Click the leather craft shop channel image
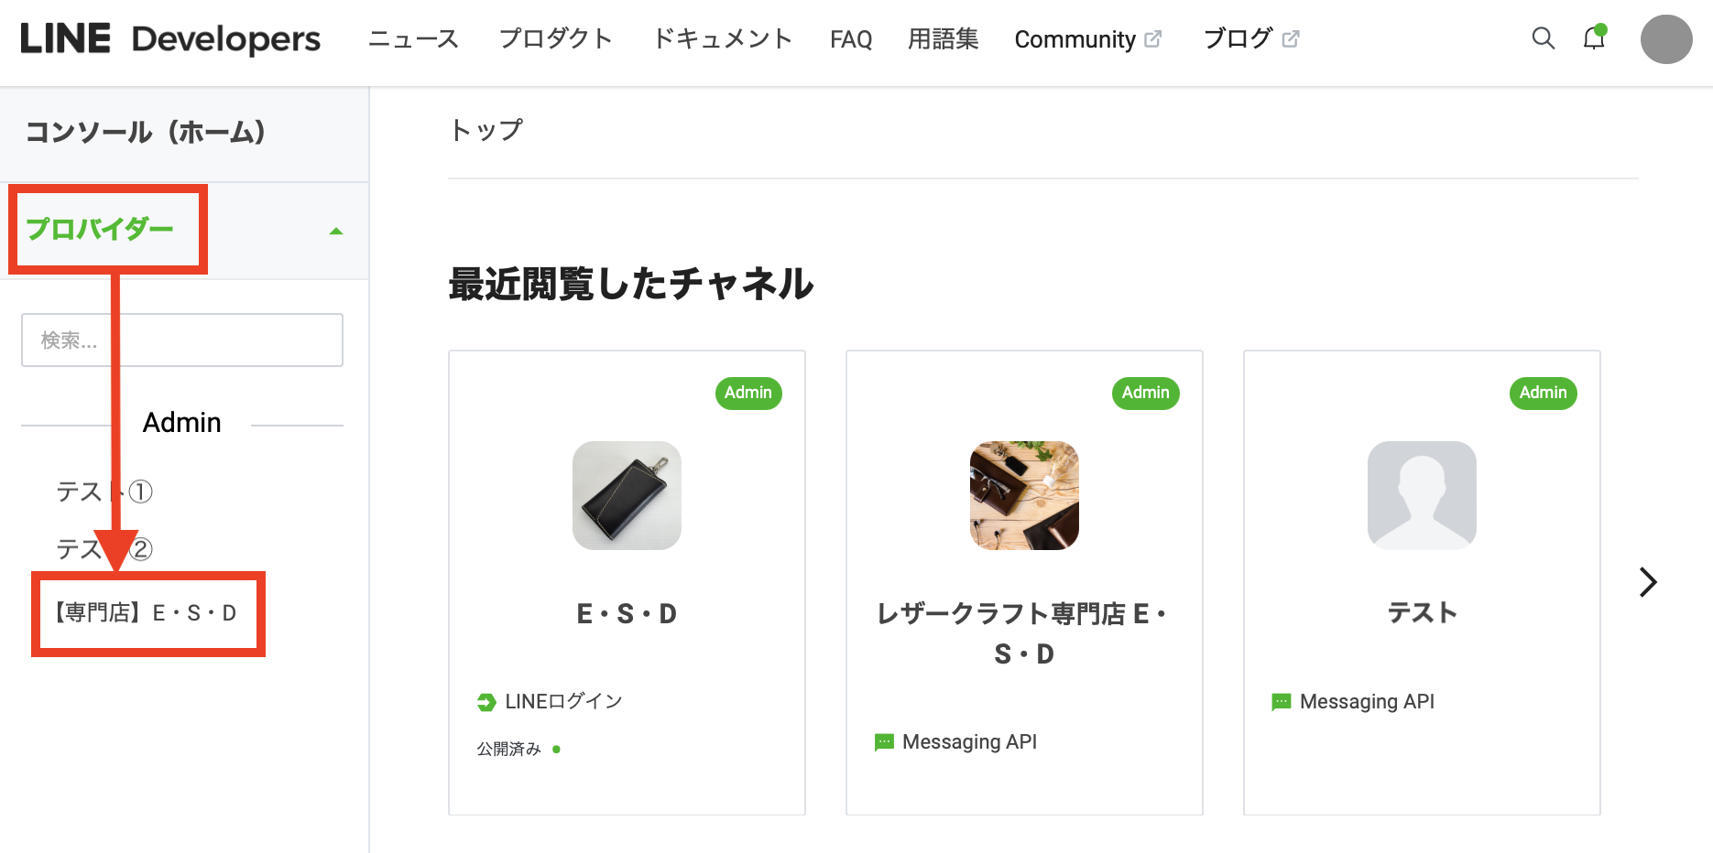The width and height of the screenshot is (1713, 853). (1024, 495)
